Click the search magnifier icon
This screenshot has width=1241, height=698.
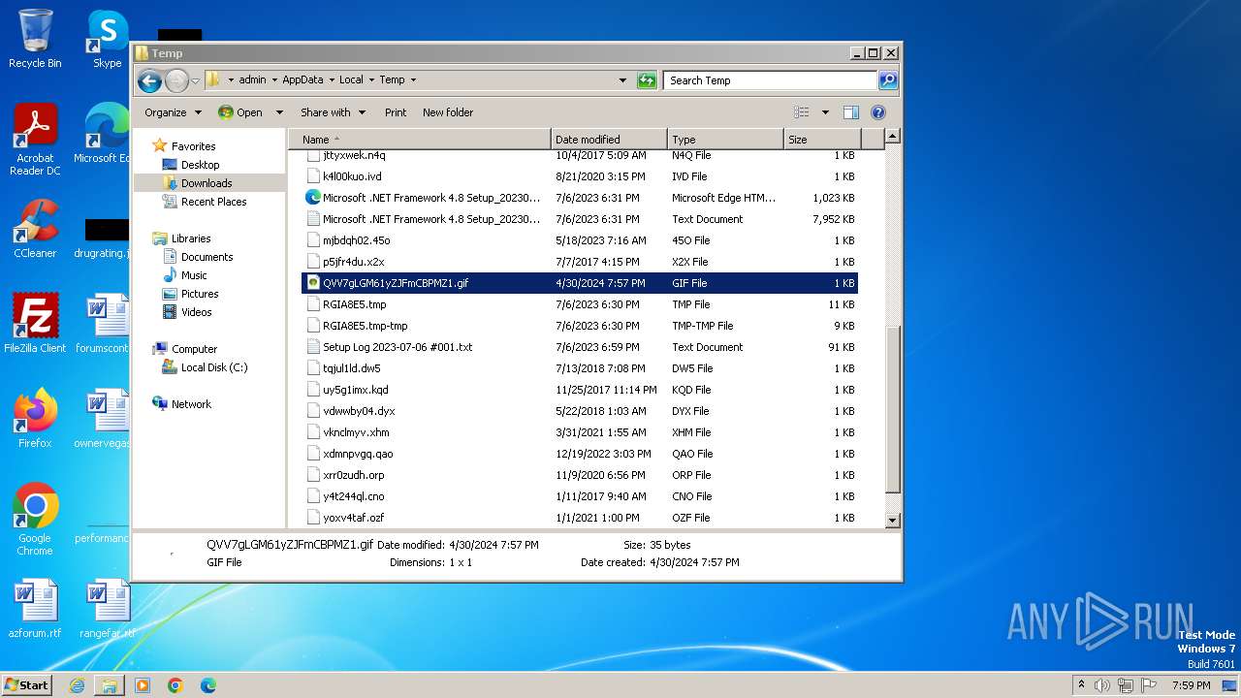[887, 80]
